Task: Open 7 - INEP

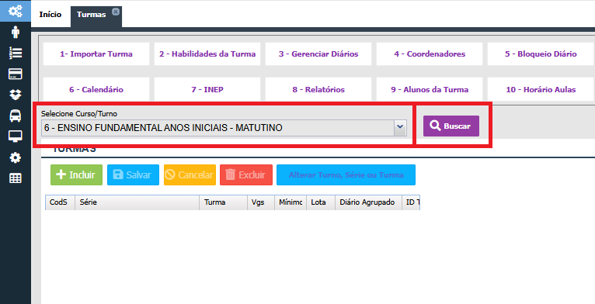Action: pos(207,89)
